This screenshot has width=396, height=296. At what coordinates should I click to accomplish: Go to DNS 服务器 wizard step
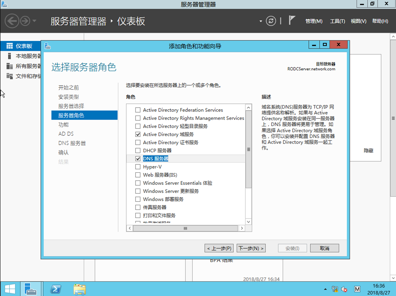pos(72,143)
